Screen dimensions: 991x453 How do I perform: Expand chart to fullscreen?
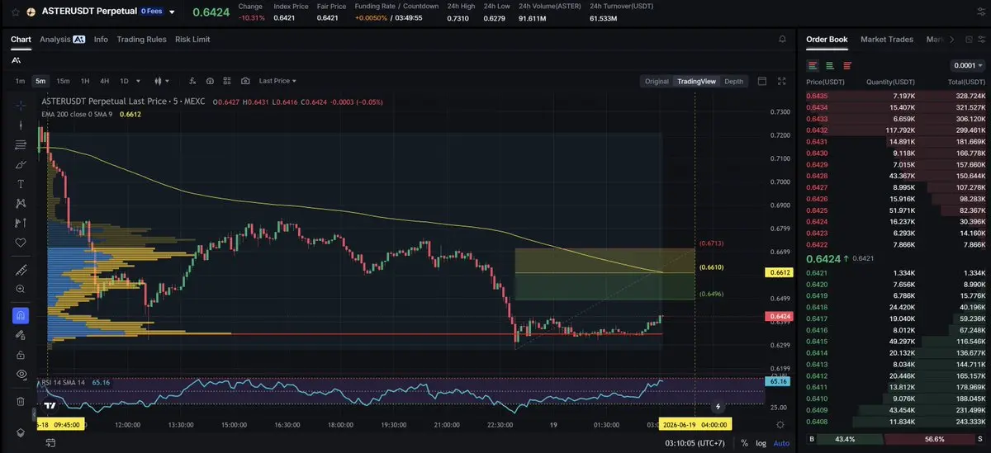782,81
